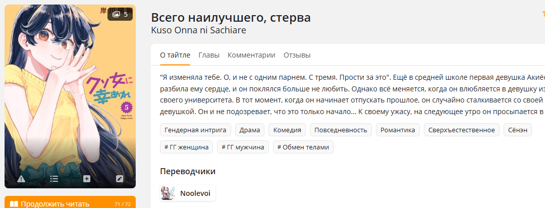Open the cover gallery icon showing 5
The height and width of the screenshot is (208, 545).
(120, 14)
